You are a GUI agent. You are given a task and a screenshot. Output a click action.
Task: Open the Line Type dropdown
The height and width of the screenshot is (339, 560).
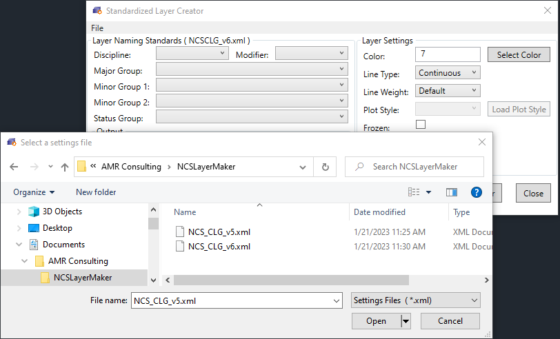[x=448, y=72]
